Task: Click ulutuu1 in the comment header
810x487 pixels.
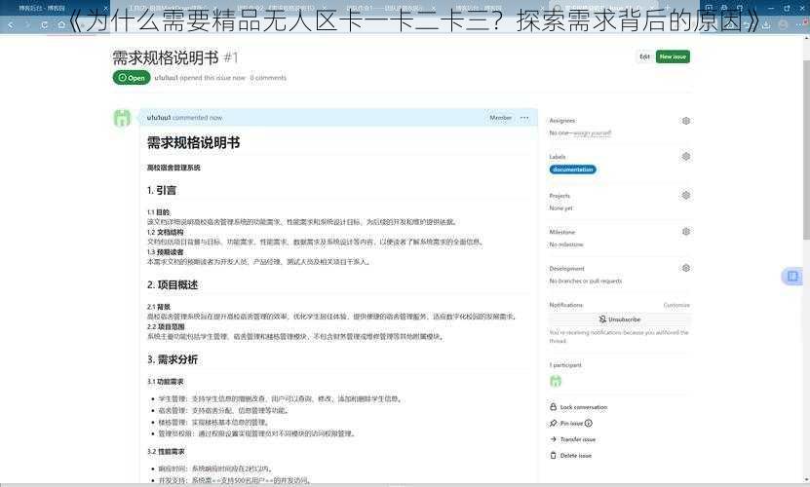Action: (159, 118)
